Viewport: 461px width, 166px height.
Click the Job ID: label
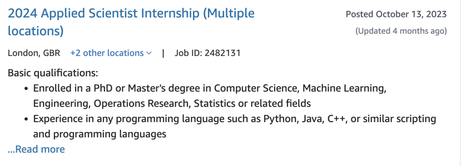click(189, 53)
